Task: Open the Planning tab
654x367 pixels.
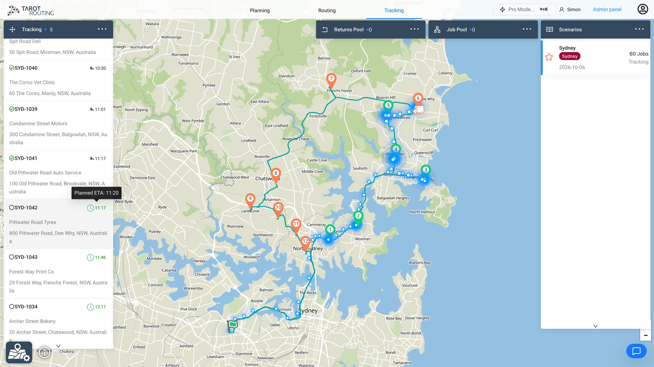Action: [259, 10]
